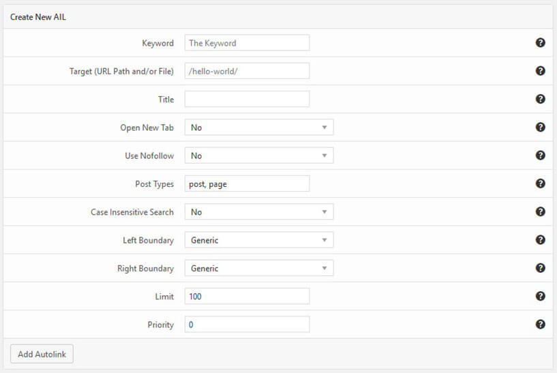The image size is (557, 373).
Task: Click the Target (URL Path and/or File) label
Action: [121, 72]
